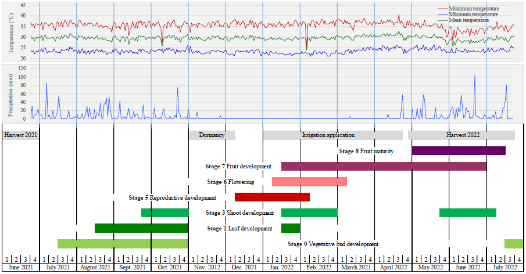Click the Stage 7 Fruit development bar
The image size is (526, 274).
(384, 167)
